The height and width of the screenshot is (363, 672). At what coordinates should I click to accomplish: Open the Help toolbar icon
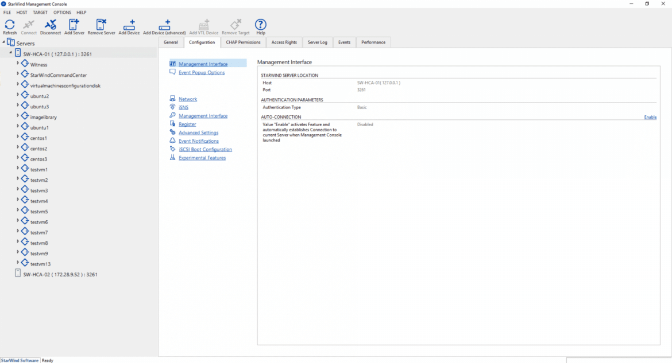(x=261, y=25)
